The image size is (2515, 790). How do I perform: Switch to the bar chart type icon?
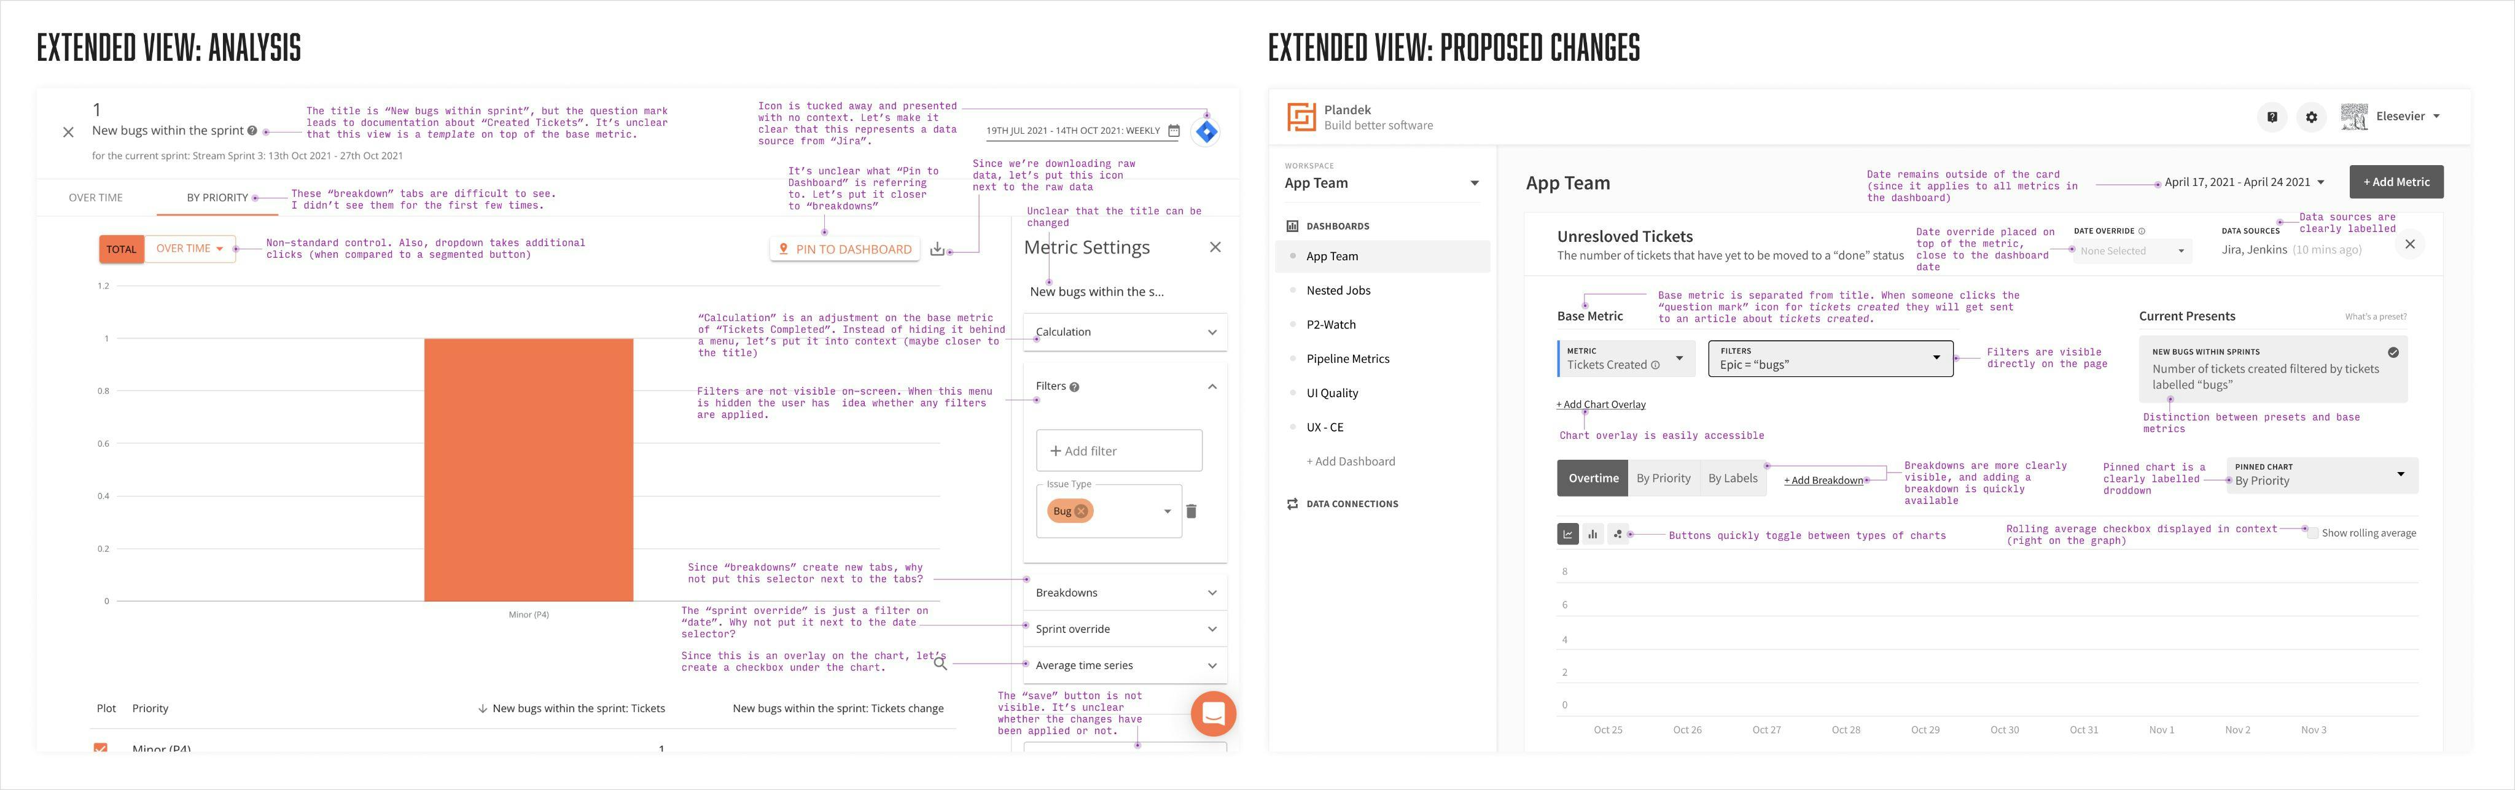pos(1593,533)
